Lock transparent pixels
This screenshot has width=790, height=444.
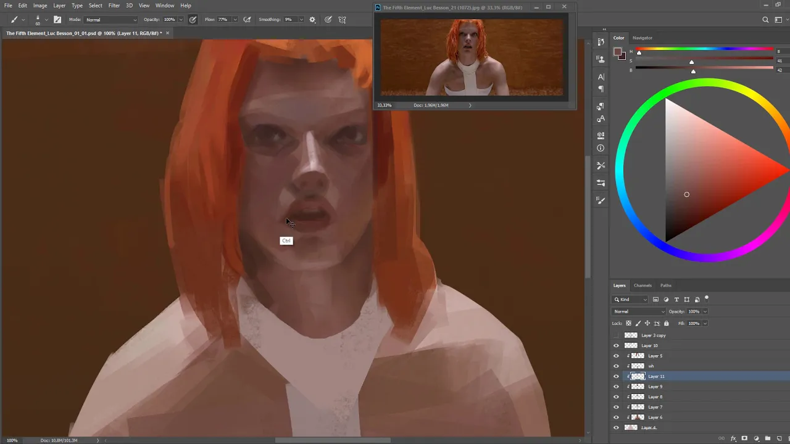pos(629,323)
